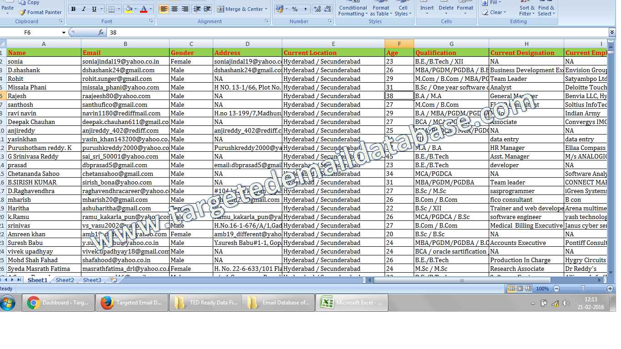
Task: Select the Center alignment icon
Action: (173, 9)
